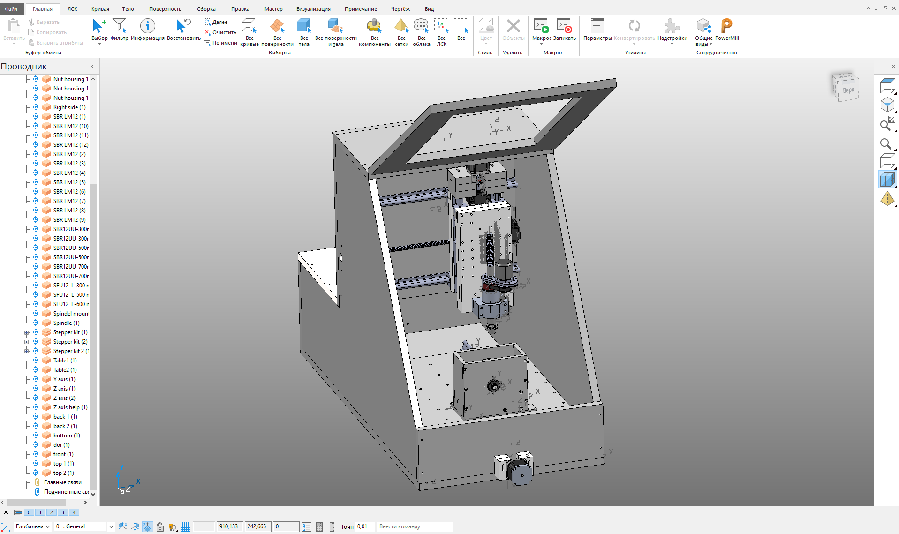
Task: Launch PowerMill from the ribbon
Action: 727,30
